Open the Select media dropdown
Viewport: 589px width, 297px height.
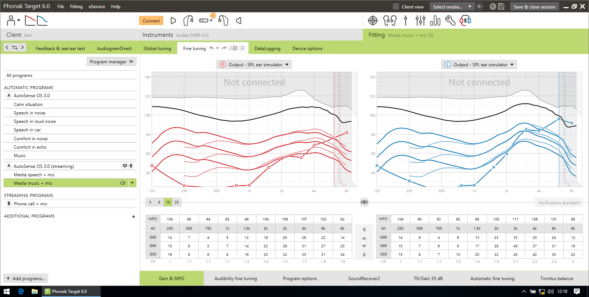(x=452, y=7)
